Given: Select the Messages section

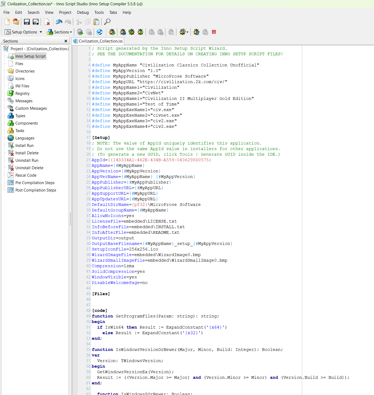Looking at the screenshot, I should pos(24,101).
